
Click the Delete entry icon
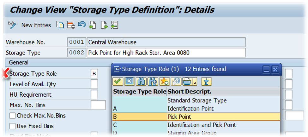pyautogui.click(x=71, y=25)
